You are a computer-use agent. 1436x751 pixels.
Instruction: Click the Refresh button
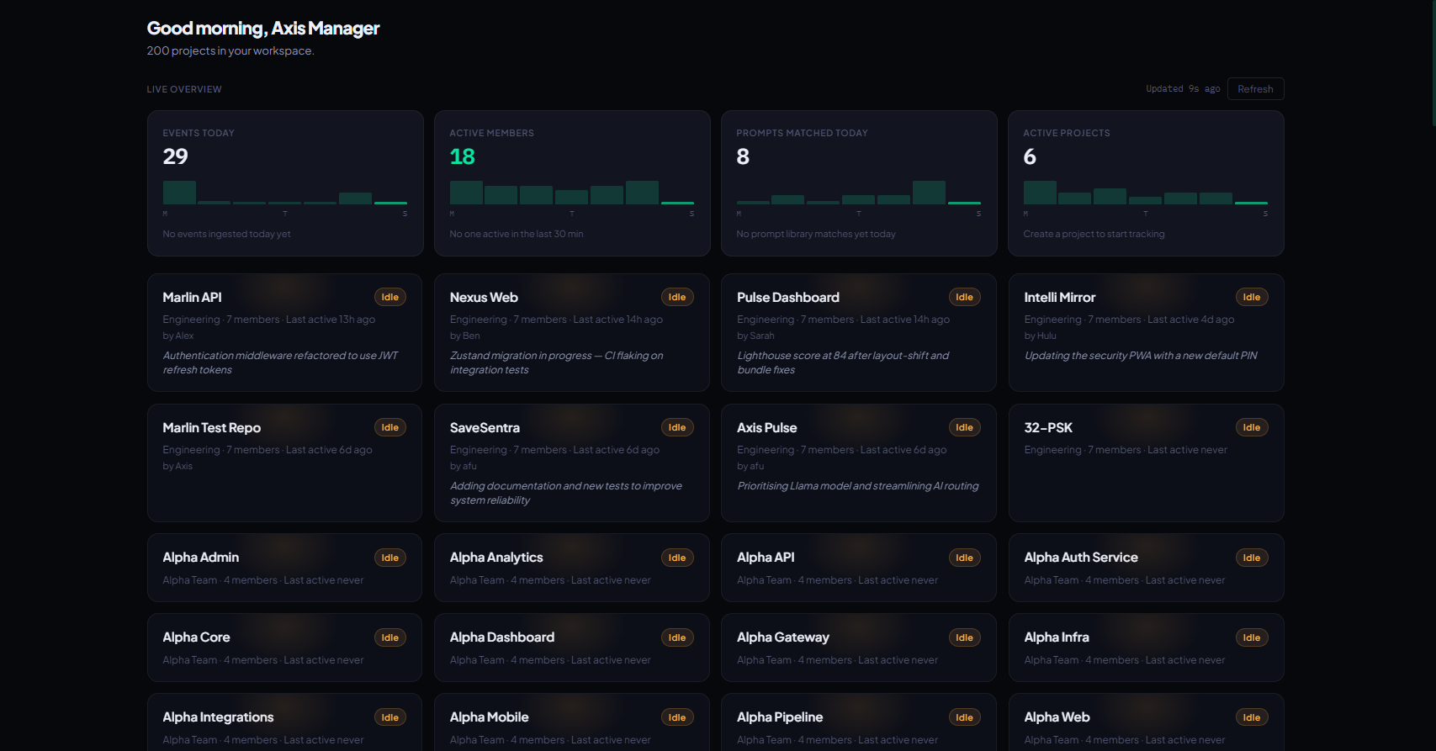coord(1255,89)
